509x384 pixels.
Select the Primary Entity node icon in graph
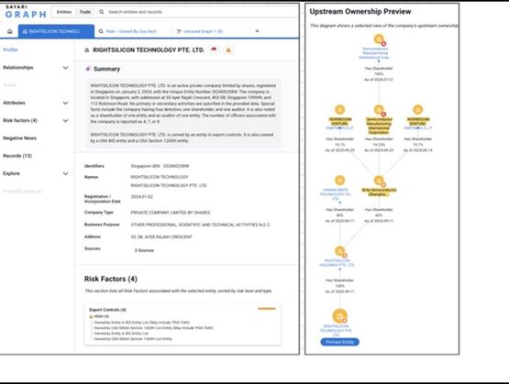tap(340, 316)
